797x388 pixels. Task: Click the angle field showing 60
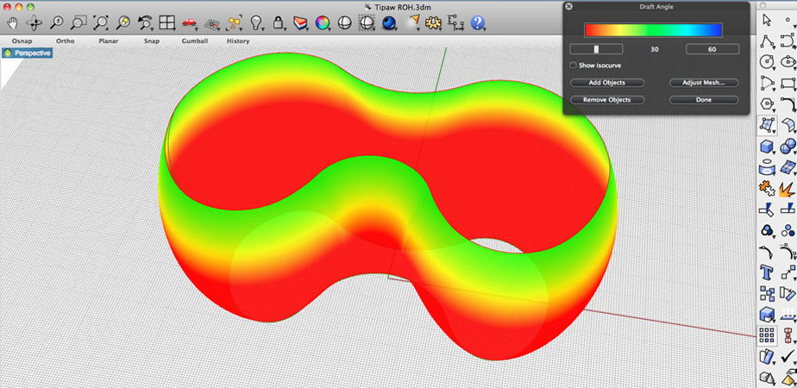(712, 50)
